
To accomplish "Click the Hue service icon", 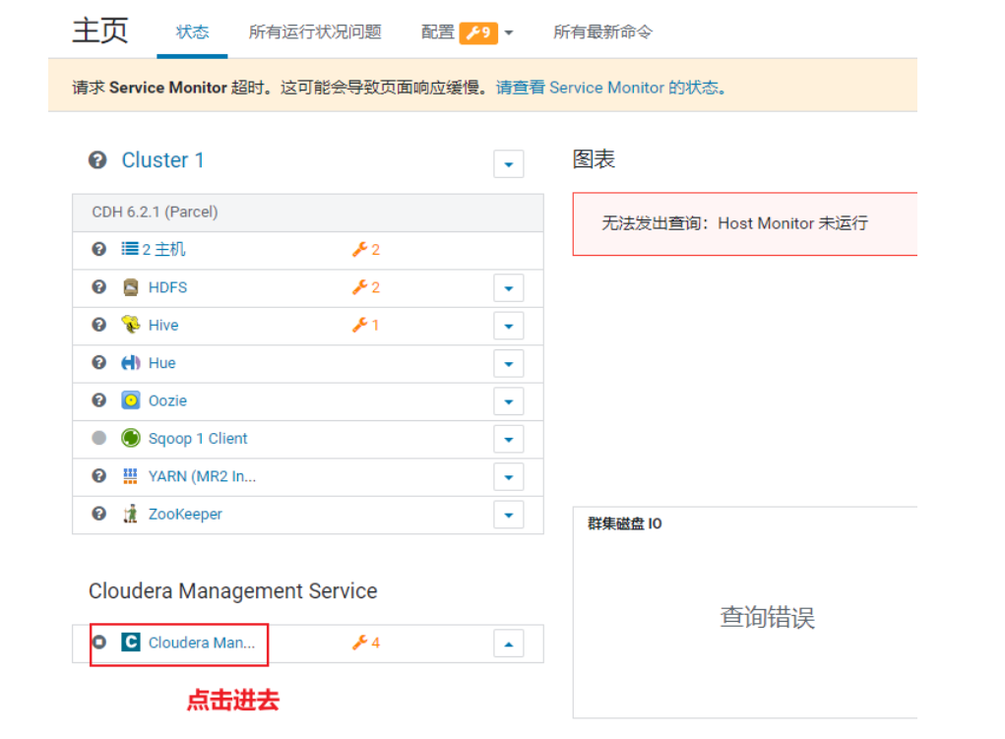I will pos(131,363).
